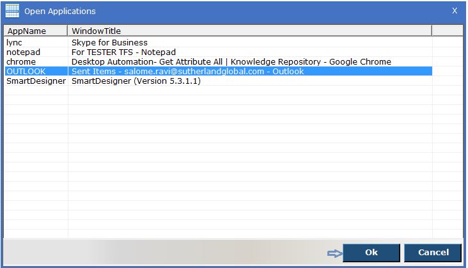Click the WindowTitle column header
Image resolution: width=468 pixels, height=268 pixels.
click(x=249, y=31)
